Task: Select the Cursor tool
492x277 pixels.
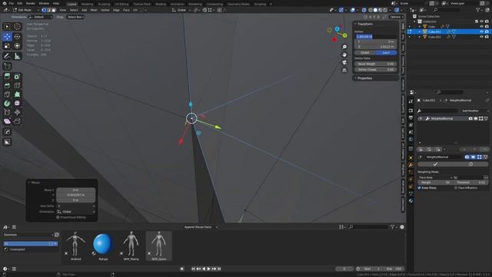Action: pyautogui.click(x=17, y=27)
